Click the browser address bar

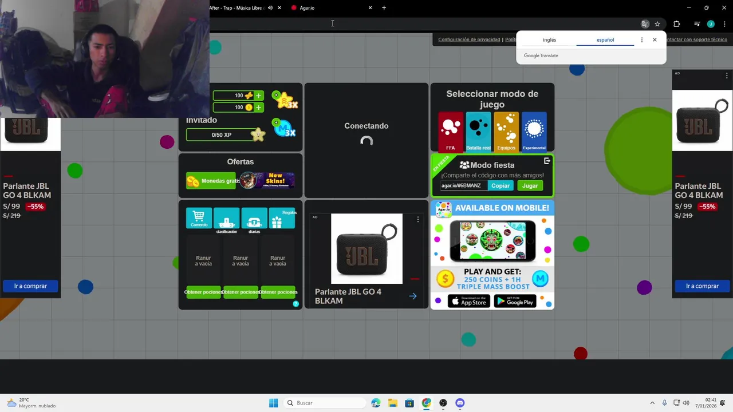click(x=424, y=24)
